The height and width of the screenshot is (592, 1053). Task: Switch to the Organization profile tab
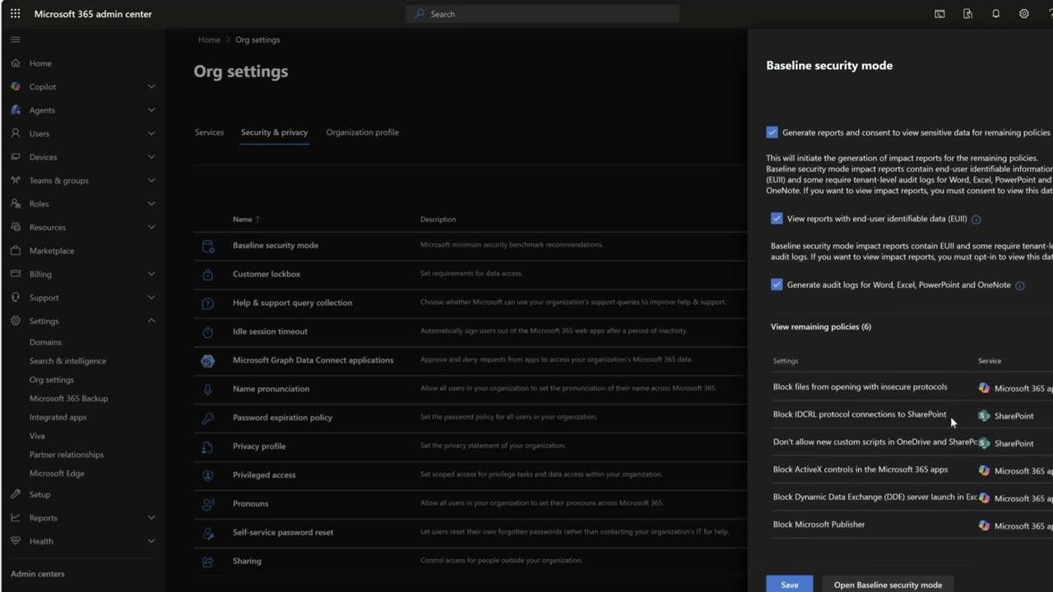pos(362,132)
